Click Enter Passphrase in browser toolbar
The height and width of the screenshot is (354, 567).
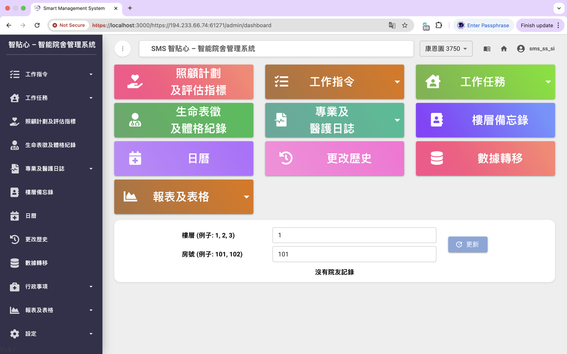coord(484,25)
